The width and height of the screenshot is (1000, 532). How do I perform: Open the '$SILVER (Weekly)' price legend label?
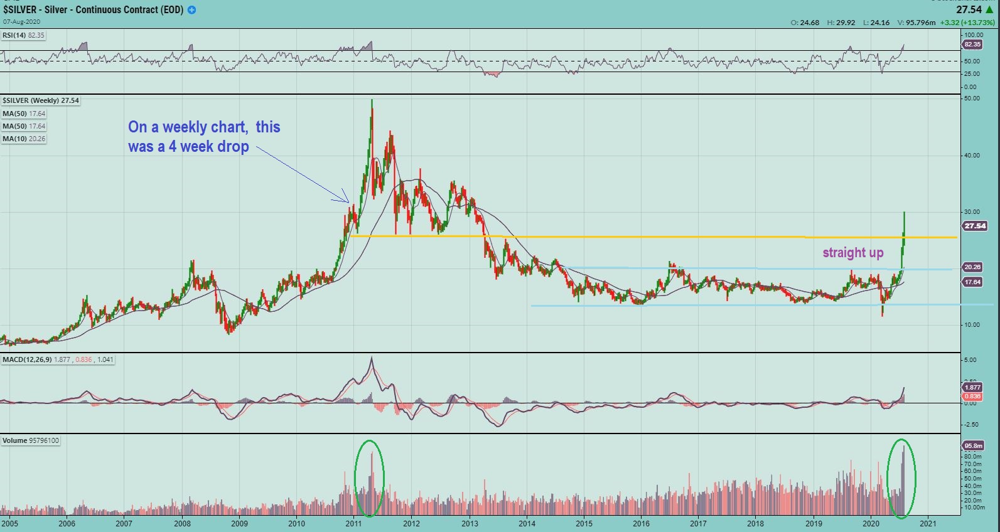pyautogui.click(x=40, y=100)
